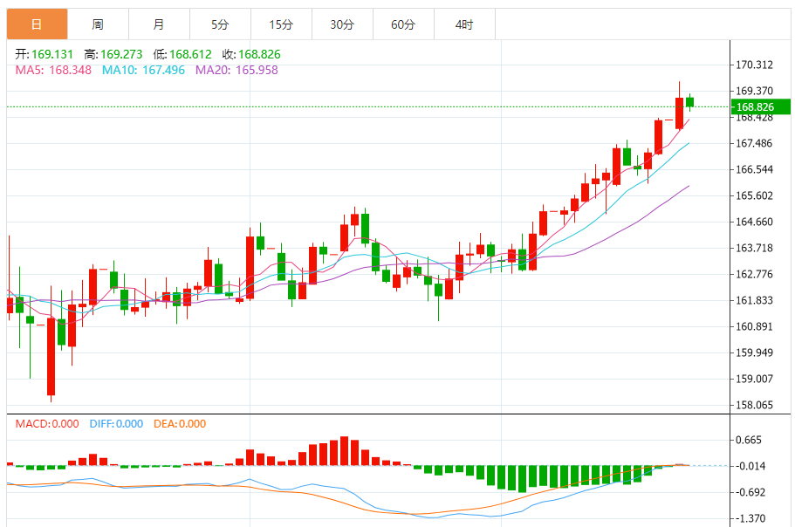Switch to the 月 monthly tab

point(159,24)
